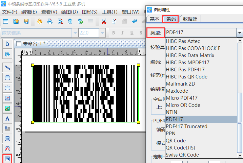The height and width of the screenshot is (163, 243).
Task: Switch to the 数据源 tab
Action: pyautogui.click(x=190, y=19)
